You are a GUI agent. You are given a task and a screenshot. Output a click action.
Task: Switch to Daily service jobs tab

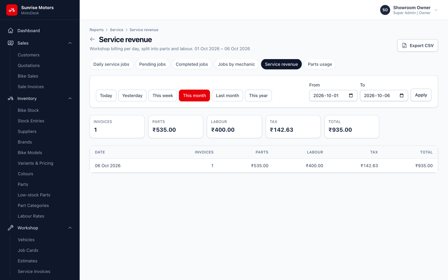111,64
